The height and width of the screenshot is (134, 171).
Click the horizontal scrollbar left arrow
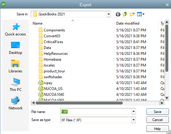[x=33, y=103]
